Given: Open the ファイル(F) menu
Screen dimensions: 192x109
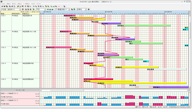Looking at the screenshot, I should (3, 4).
